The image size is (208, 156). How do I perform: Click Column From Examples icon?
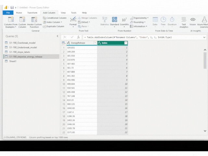pos(11,19)
